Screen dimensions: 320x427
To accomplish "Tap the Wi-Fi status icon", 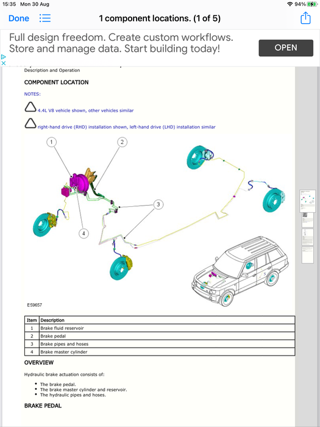I will [290, 4].
